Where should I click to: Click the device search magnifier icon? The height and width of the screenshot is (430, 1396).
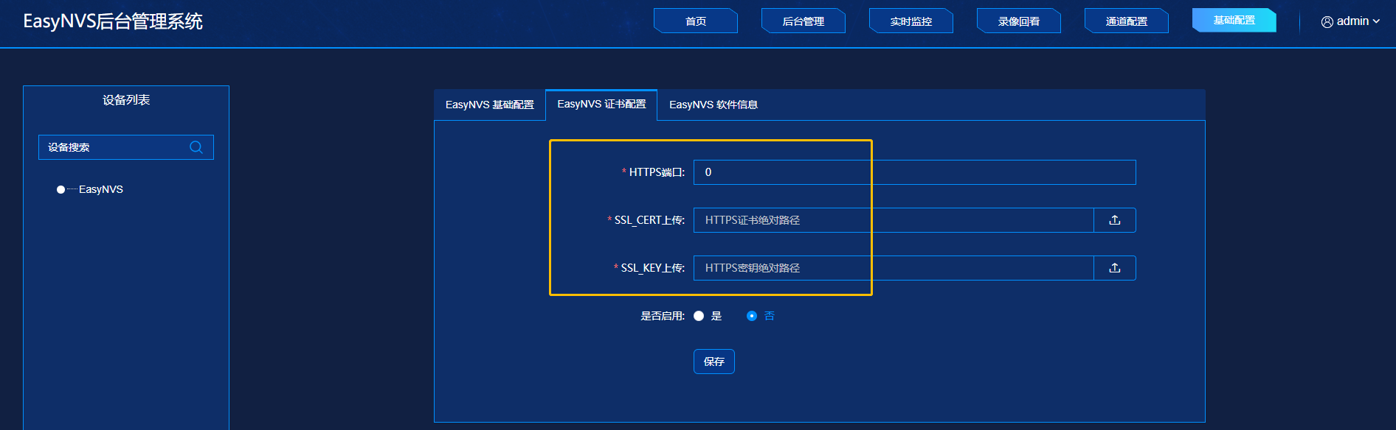(x=196, y=147)
